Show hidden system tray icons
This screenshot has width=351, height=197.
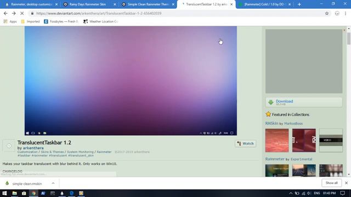291,193
